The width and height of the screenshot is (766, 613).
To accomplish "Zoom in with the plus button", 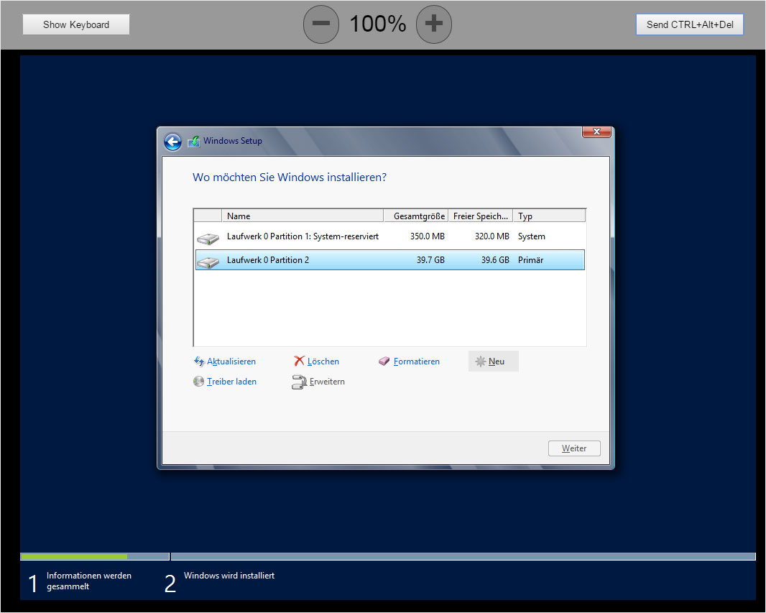I will (x=434, y=24).
